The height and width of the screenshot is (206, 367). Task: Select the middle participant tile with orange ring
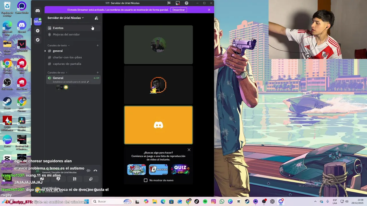tap(158, 85)
